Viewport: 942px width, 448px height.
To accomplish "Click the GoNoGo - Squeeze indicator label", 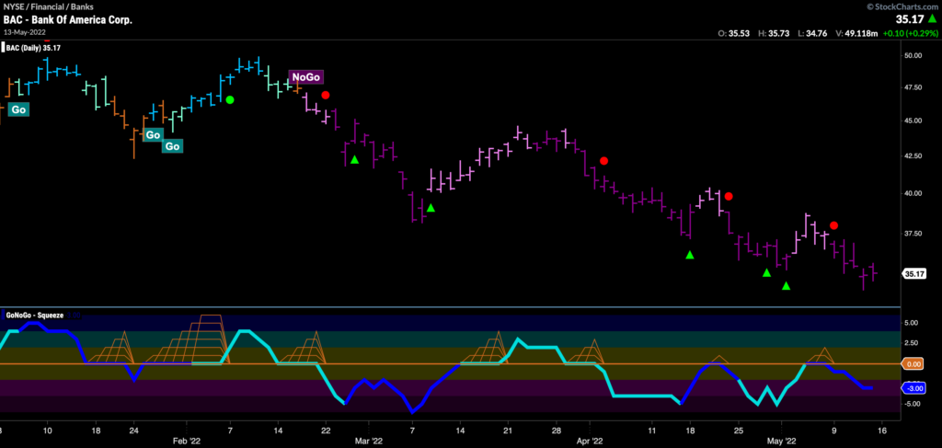I will 34,315.
